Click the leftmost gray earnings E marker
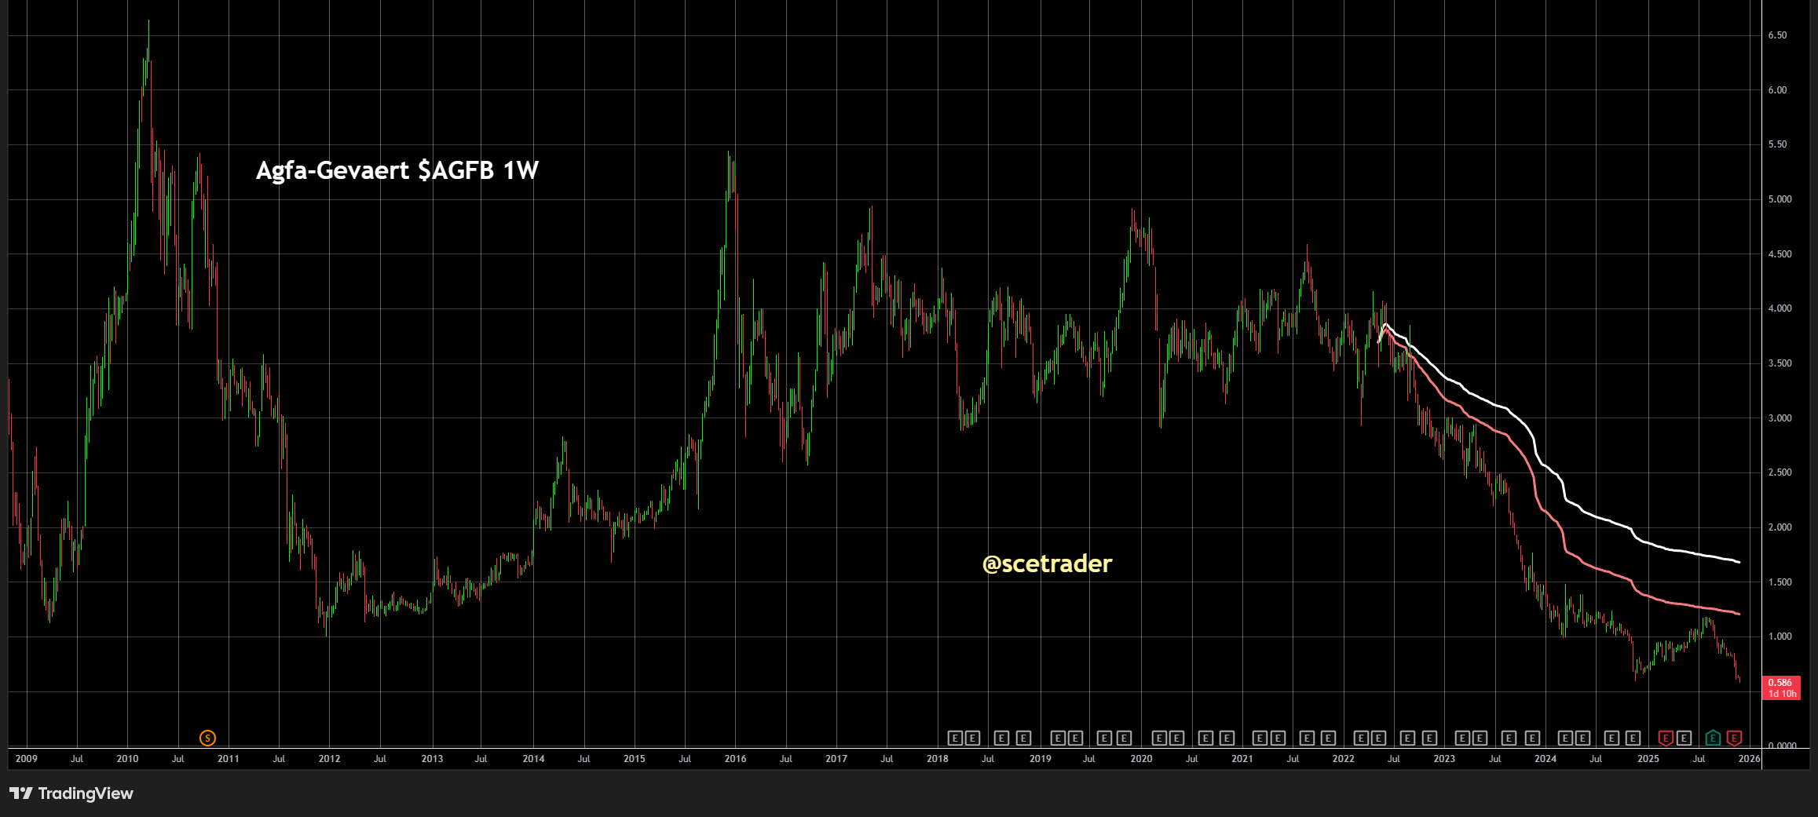This screenshot has height=817, width=1818. pos(955,738)
